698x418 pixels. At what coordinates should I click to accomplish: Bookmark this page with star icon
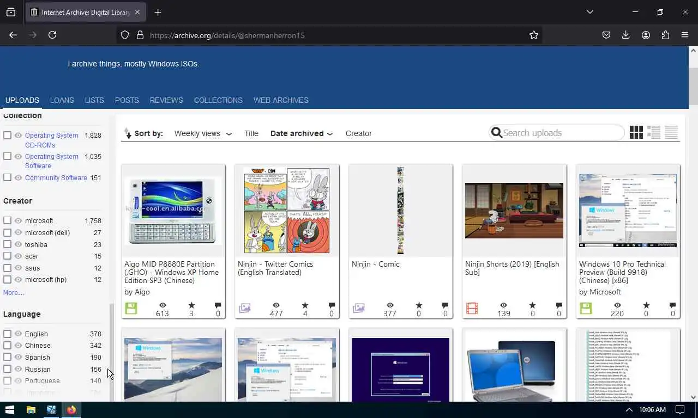pos(534,35)
